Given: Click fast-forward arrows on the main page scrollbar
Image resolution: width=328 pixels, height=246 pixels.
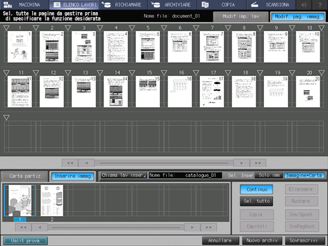Looking at the screenshot, I should pyautogui.click(x=258, y=163).
